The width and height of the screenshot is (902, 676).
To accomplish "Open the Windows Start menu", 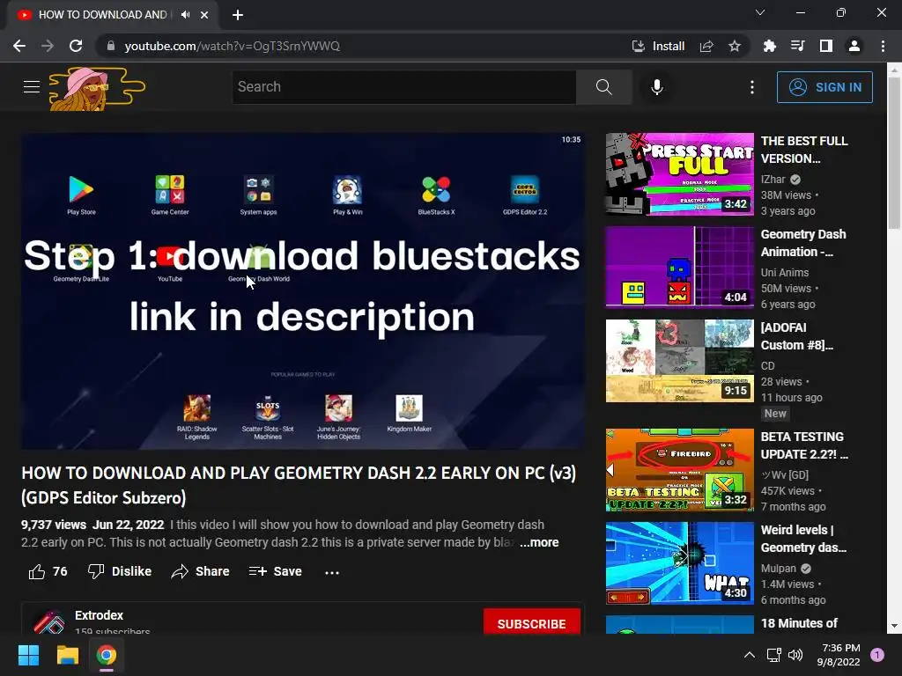I will (28, 655).
